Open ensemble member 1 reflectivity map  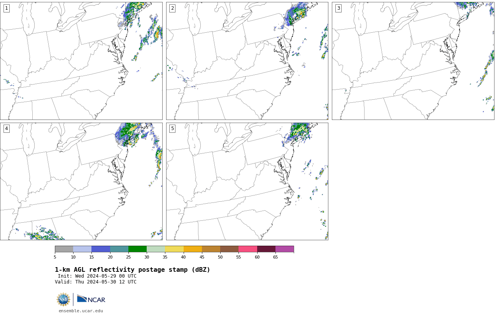click(81, 61)
